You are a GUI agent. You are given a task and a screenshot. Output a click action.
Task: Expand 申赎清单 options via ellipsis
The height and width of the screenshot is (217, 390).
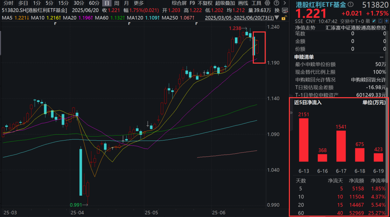382,57
